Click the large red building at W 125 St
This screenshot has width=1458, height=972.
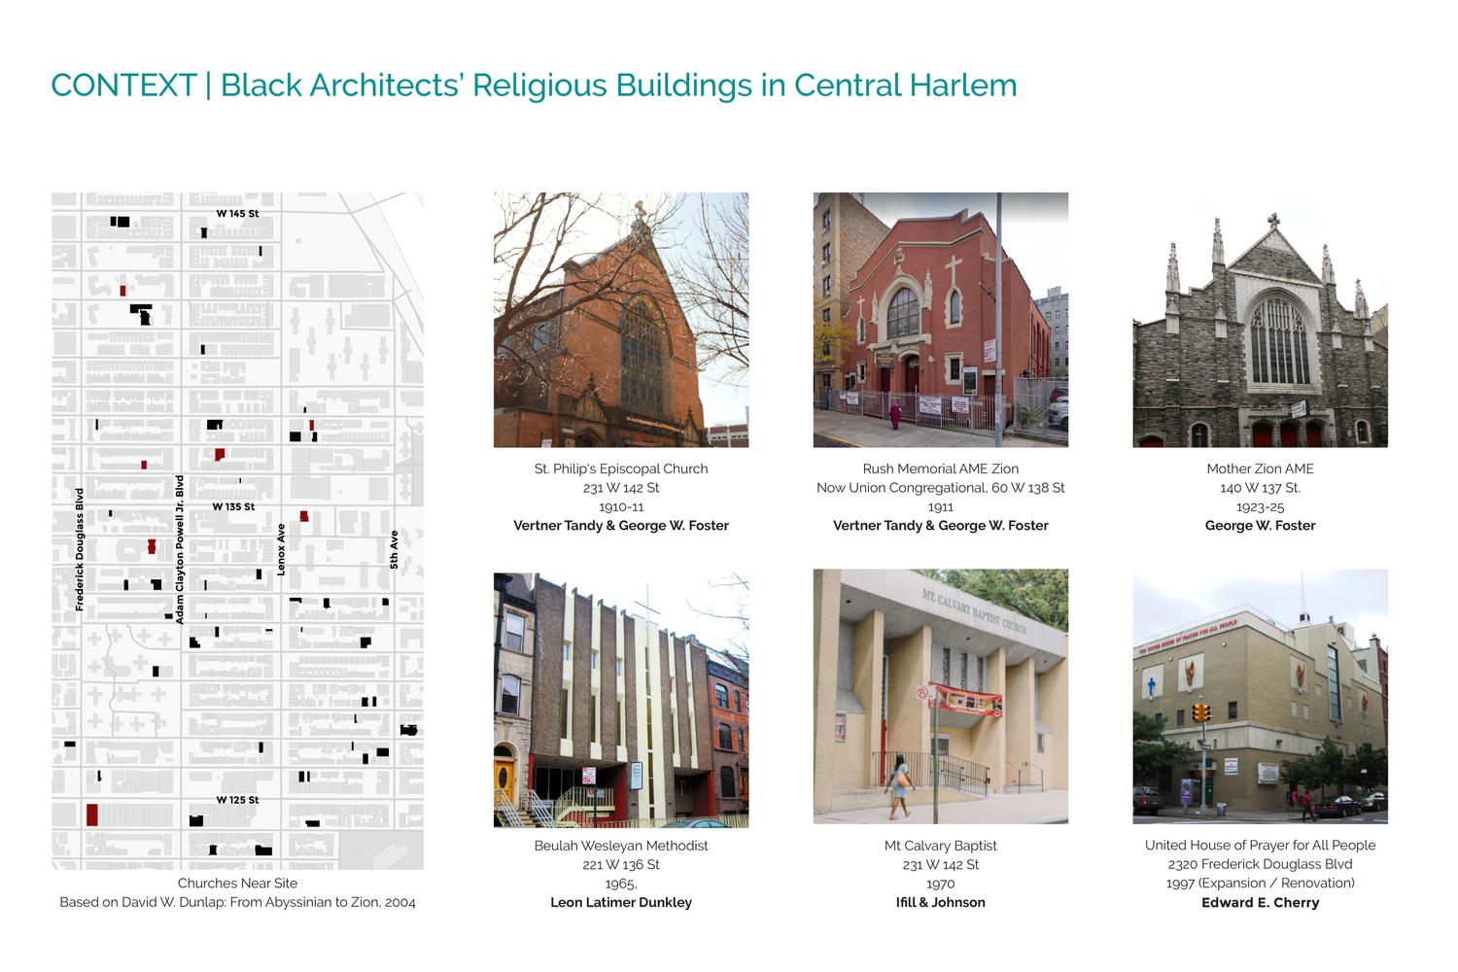coord(92,815)
